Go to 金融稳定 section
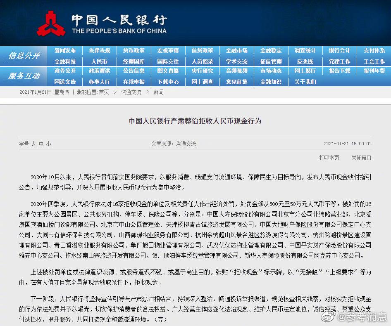The height and width of the screenshot is (326, 391). click(271, 51)
